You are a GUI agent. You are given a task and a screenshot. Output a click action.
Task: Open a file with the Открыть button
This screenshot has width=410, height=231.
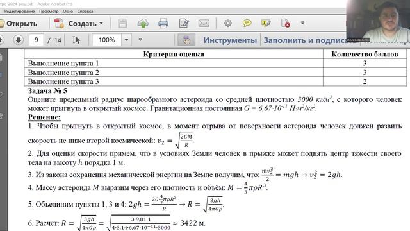(x=19, y=24)
